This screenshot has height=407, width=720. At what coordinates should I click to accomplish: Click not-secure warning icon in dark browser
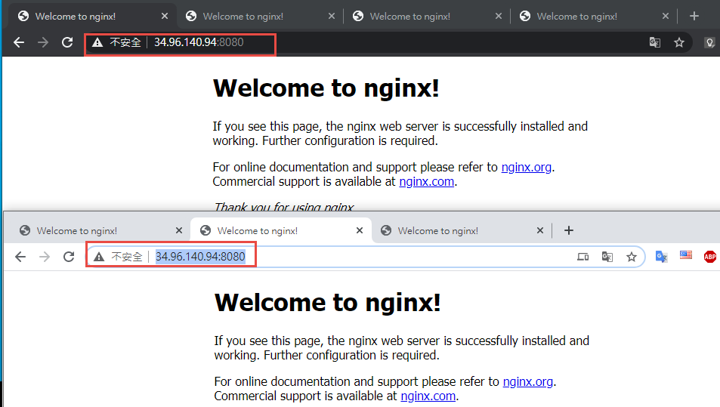(x=97, y=43)
